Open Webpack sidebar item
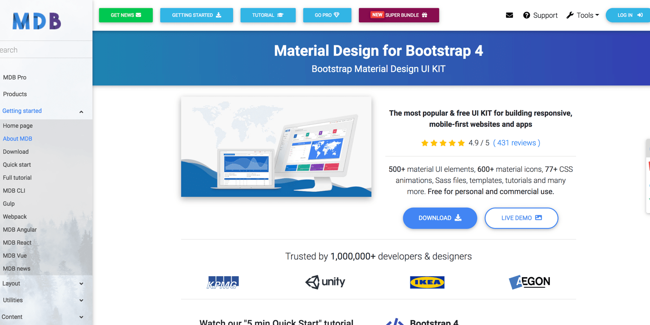The height and width of the screenshot is (325, 650). 15,217
